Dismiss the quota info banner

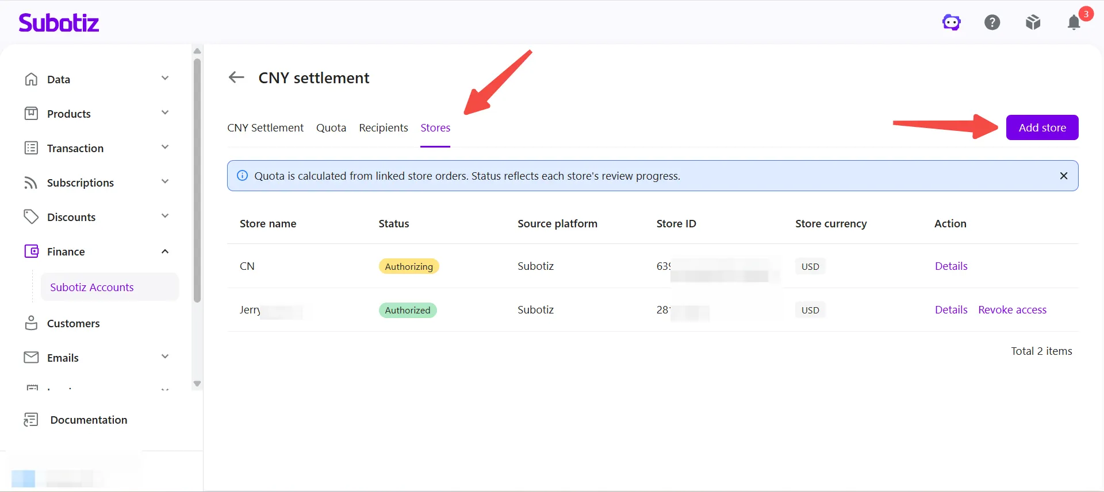coord(1064,176)
